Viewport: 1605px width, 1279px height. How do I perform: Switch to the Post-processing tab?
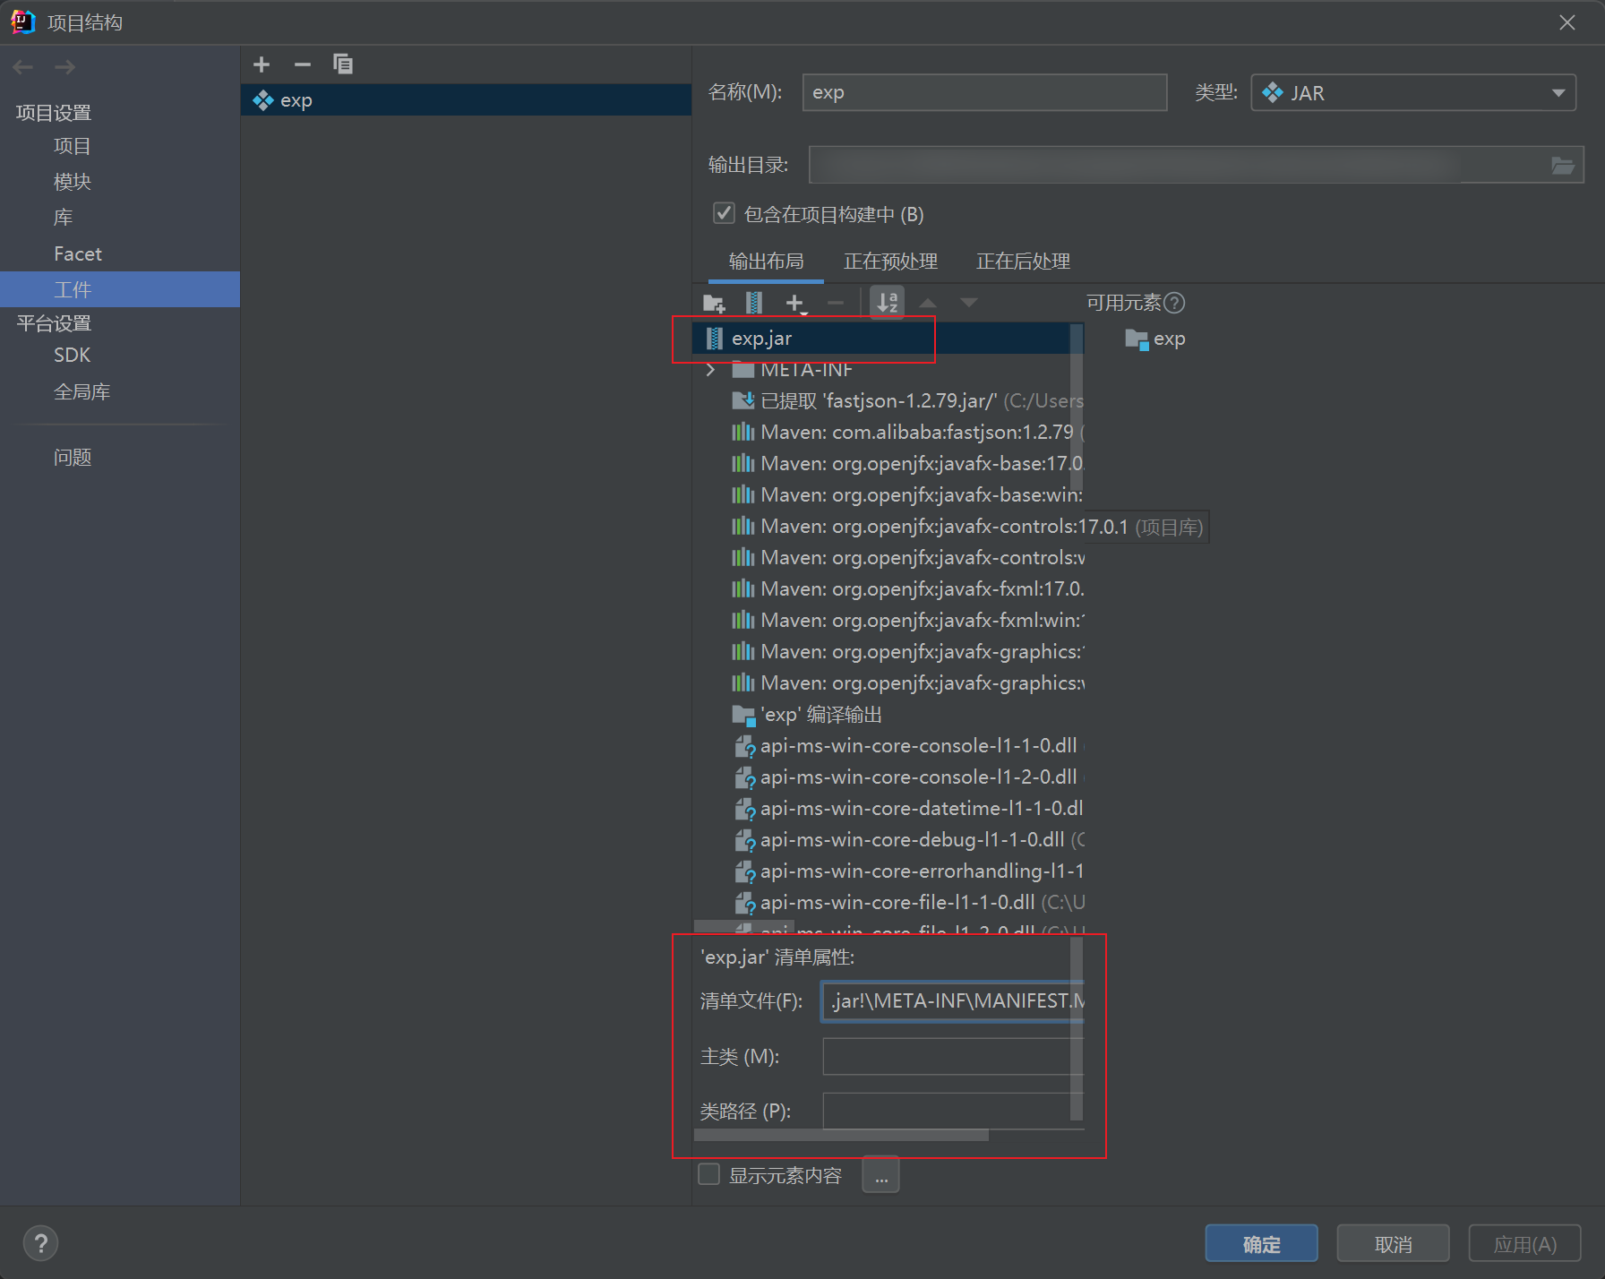pyautogui.click(x=1023, y=262)
